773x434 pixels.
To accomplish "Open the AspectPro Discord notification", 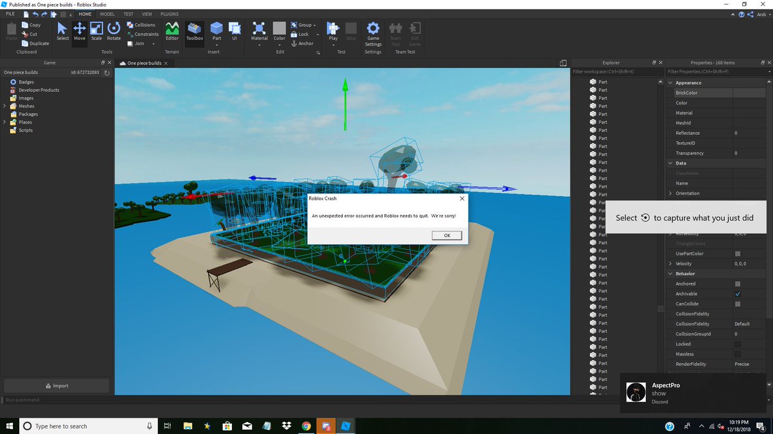I will click(x=694, y=393).
